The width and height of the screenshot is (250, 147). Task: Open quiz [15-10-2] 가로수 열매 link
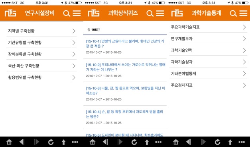pyautogui.click(x=126, y=67)
